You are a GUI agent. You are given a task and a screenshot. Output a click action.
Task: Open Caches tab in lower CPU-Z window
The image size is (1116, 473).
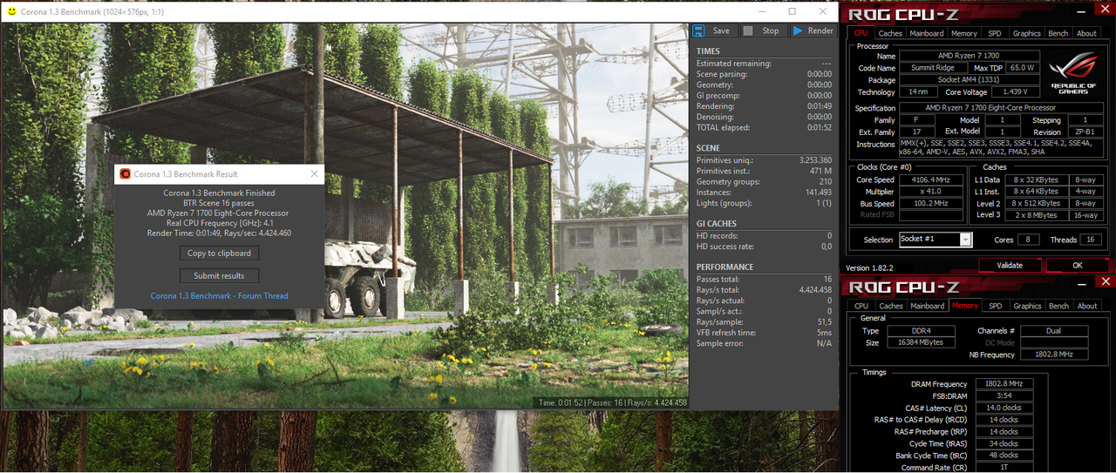pos(891,306)
